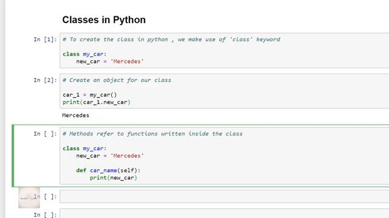Click the comment about 'class' keyword

[x=171, y=39]
